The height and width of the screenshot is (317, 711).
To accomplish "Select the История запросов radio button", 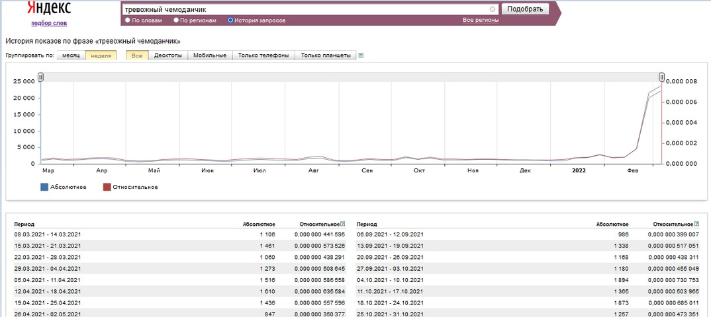I will point(230,20).
